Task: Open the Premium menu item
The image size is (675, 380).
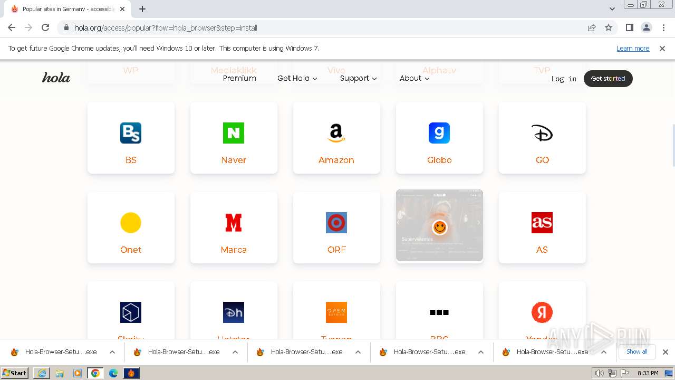Action: (x=239, y=78)
